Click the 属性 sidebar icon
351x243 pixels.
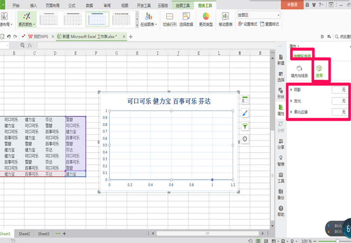click(281, 110)
